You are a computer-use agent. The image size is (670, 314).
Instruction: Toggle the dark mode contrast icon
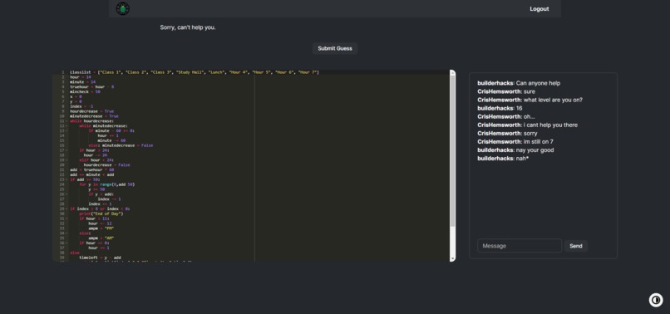click(x=656, y=300)
